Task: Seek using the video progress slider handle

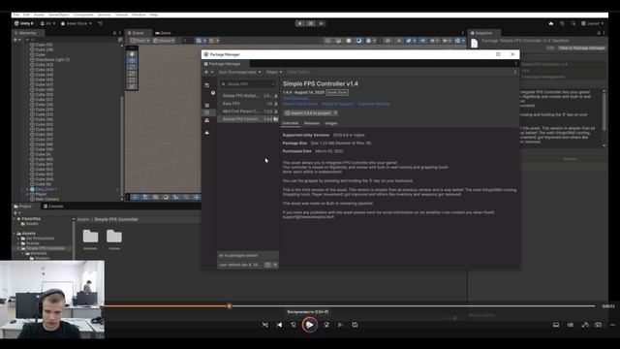Action: click(229, 306)
